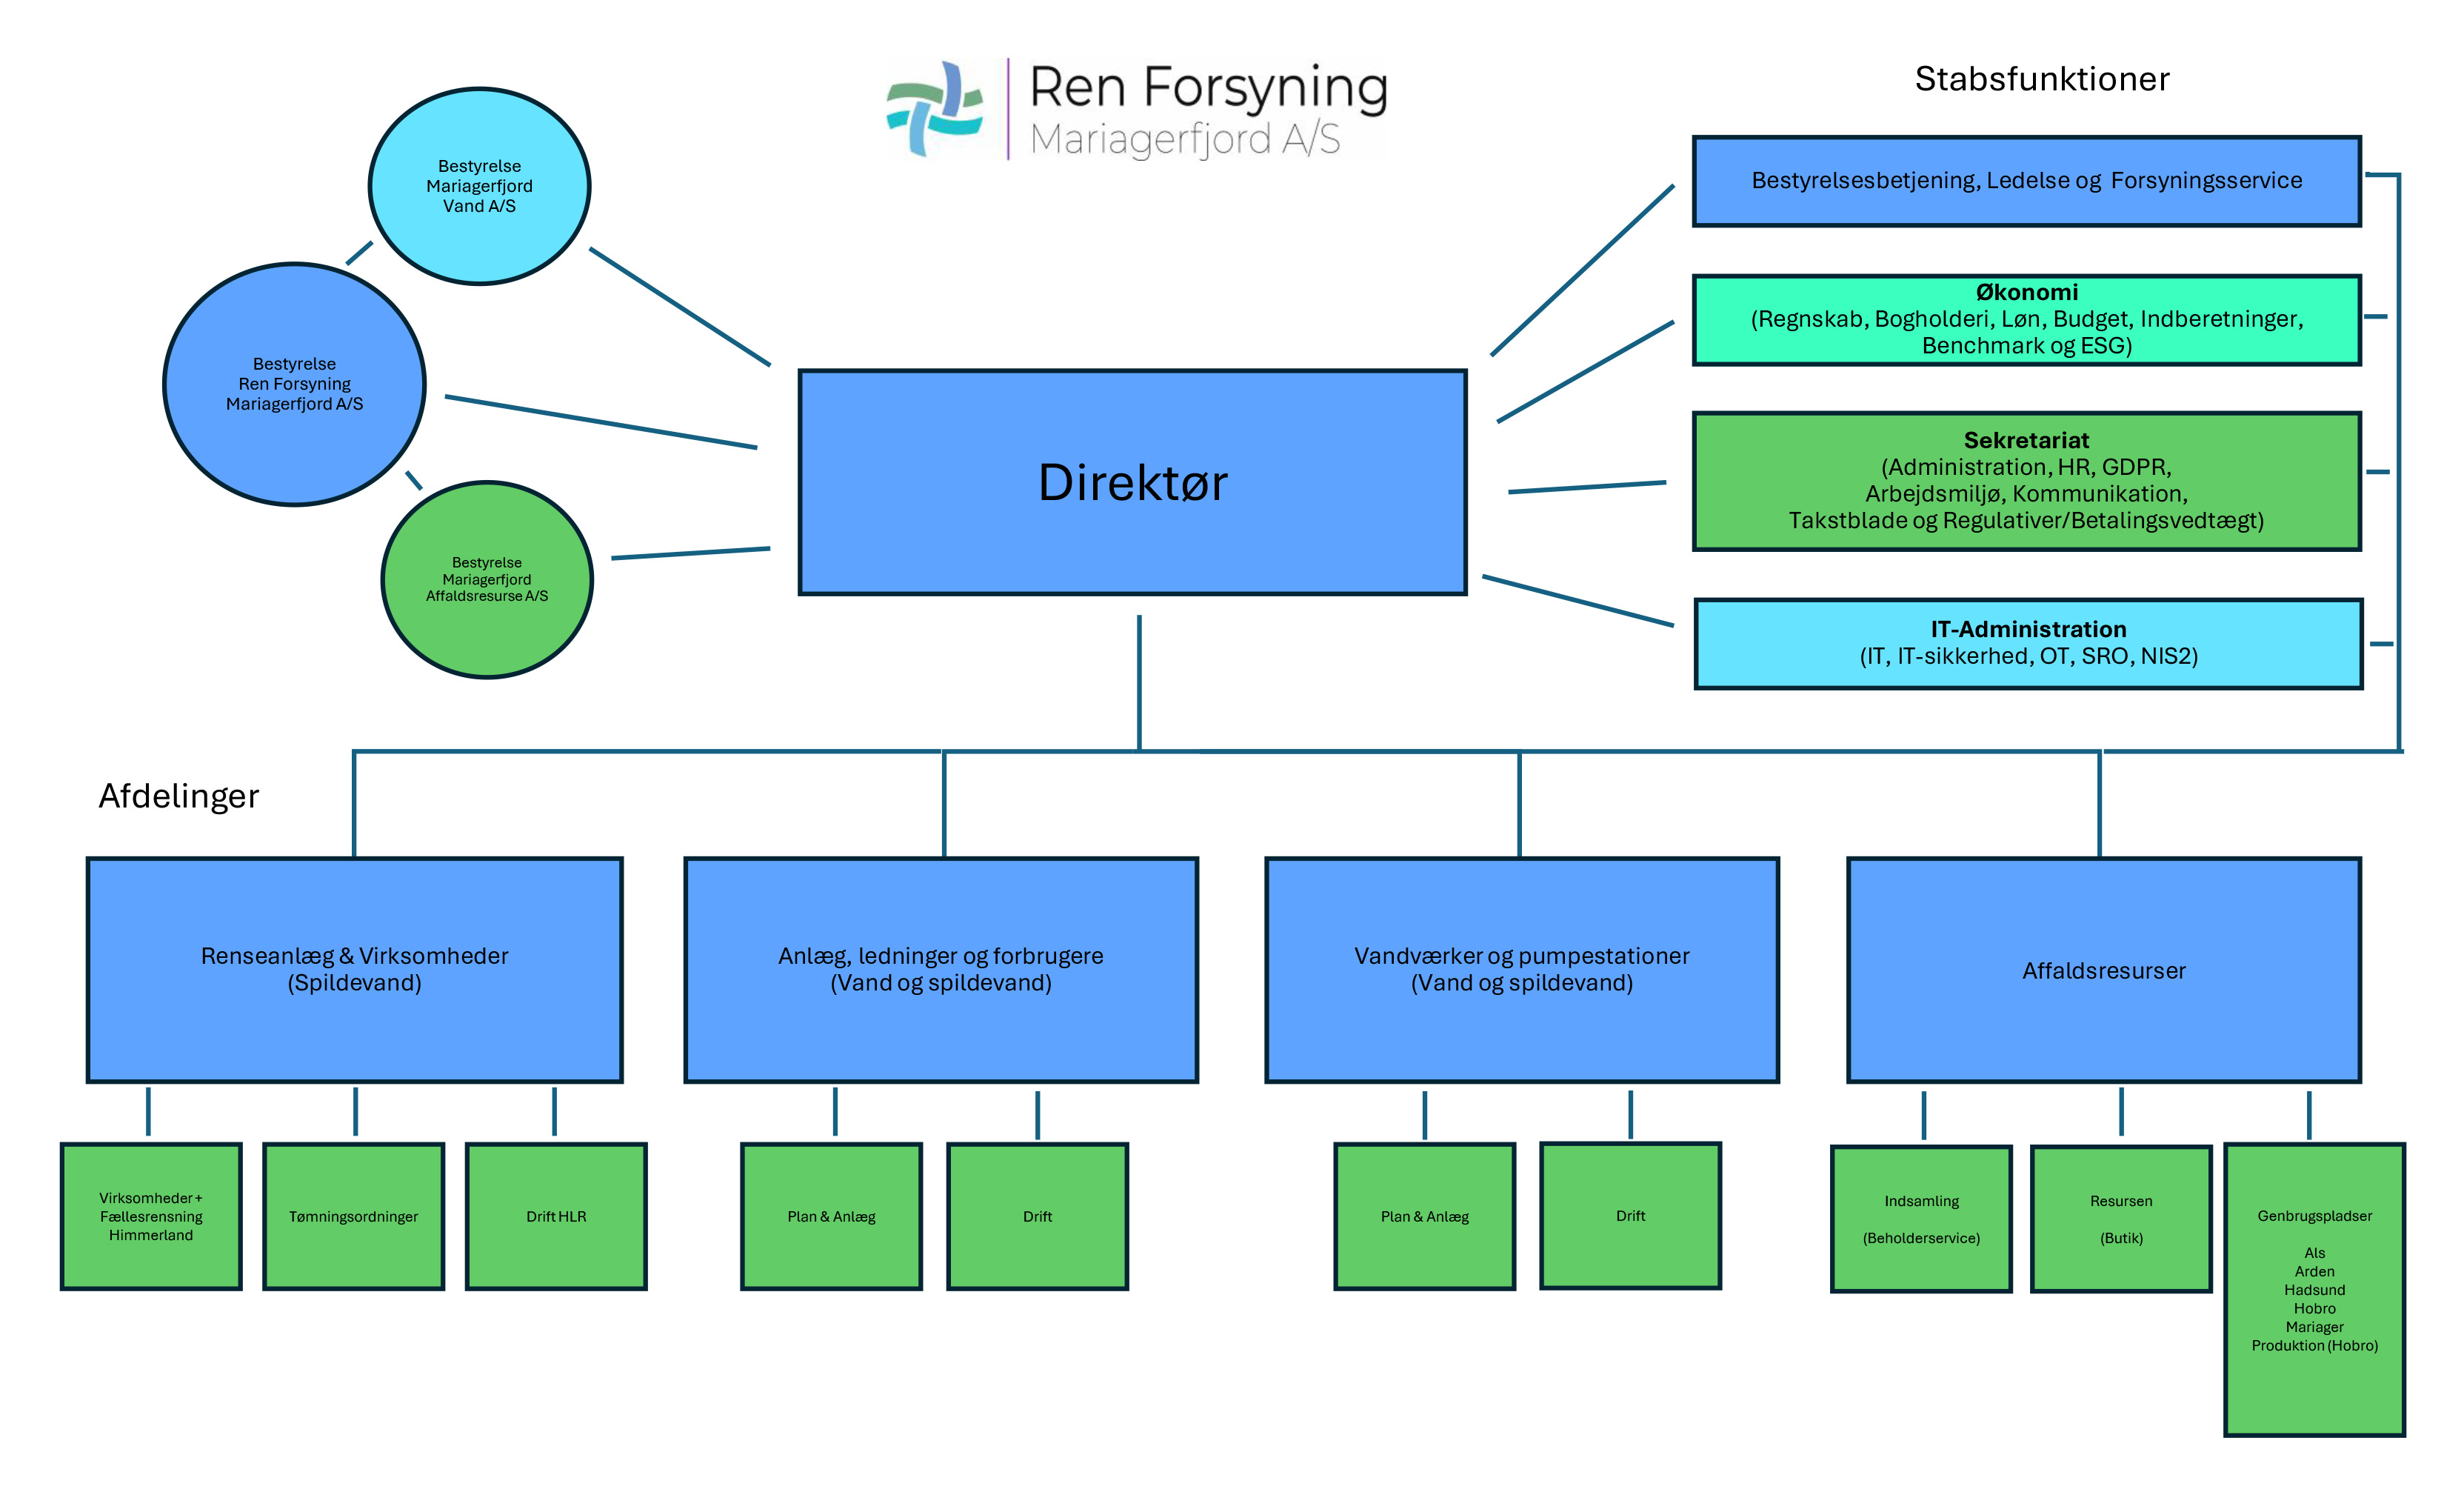The height and width of the screenshot is (1512, 2464).
Task: Select Renseanlæg & Virksomheder (Spildevand) department
Action: pos(354,970)
